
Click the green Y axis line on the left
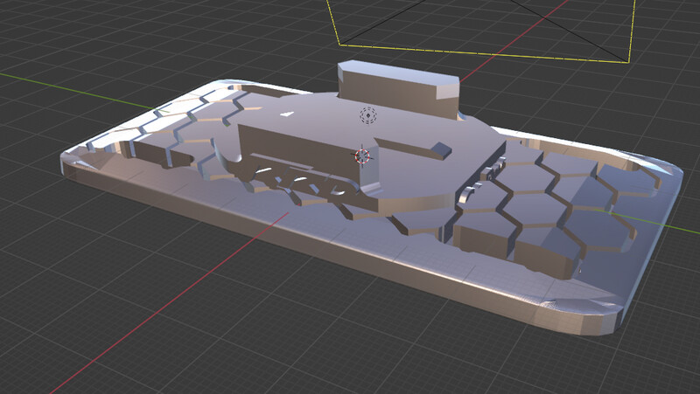(x=78, y=91)
